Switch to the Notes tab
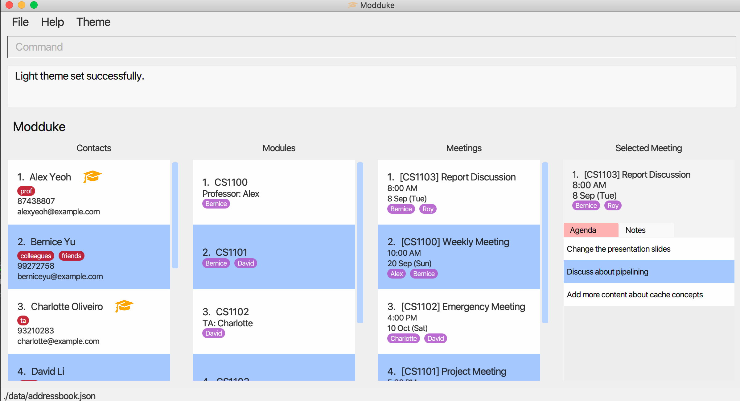The height and width of the screenshot is (401, 740). [646, 230]
